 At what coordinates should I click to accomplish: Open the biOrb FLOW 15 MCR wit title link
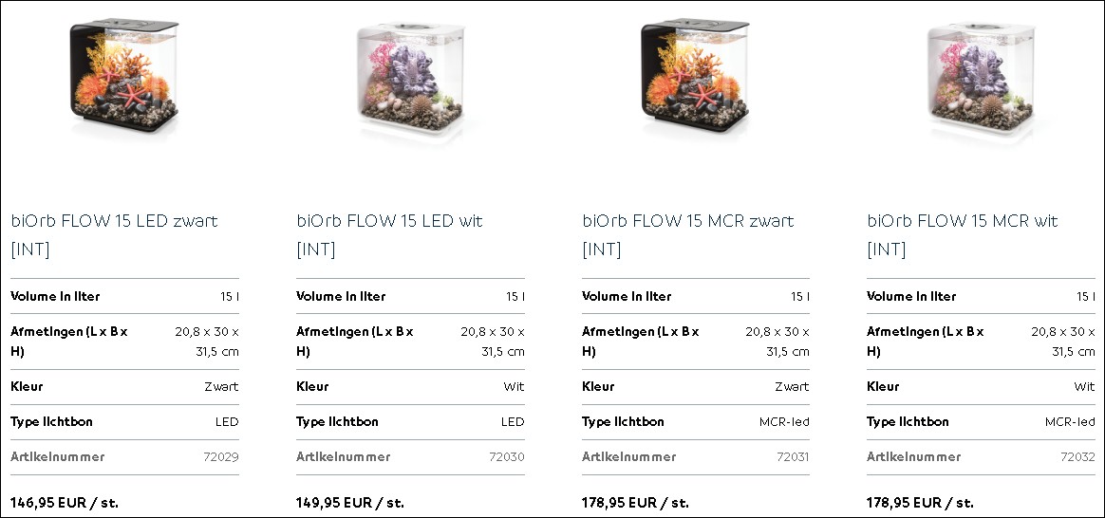tap(963, 235)
